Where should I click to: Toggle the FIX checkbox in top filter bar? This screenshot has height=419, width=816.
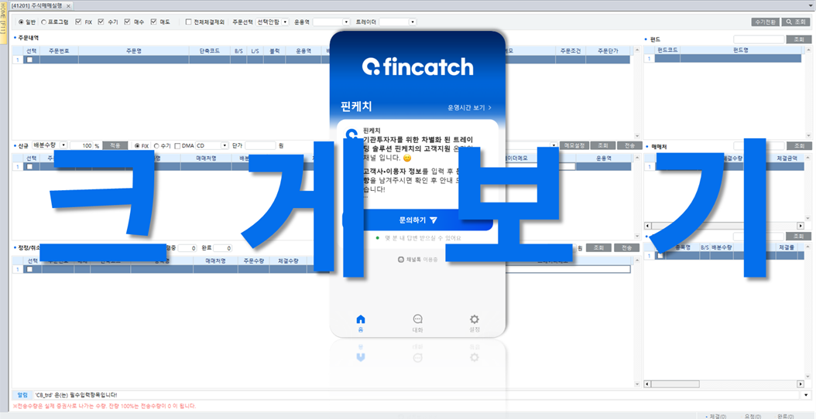(x=79, y=22)
